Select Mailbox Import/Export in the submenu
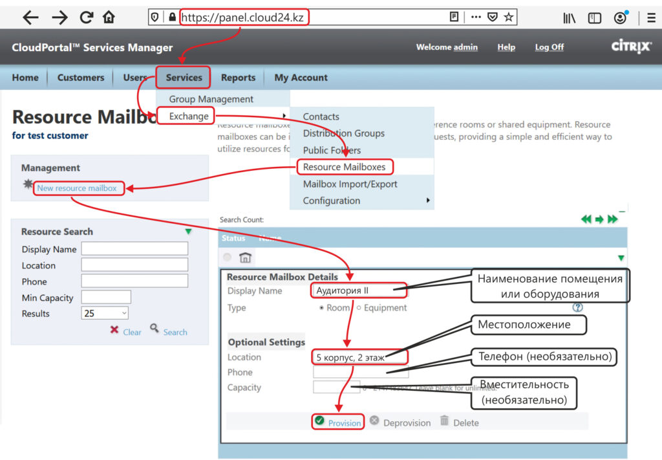This screenshot has height=460, width=662. 350,184
